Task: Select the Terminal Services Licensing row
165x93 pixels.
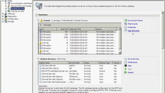Action: pos(80,79)
